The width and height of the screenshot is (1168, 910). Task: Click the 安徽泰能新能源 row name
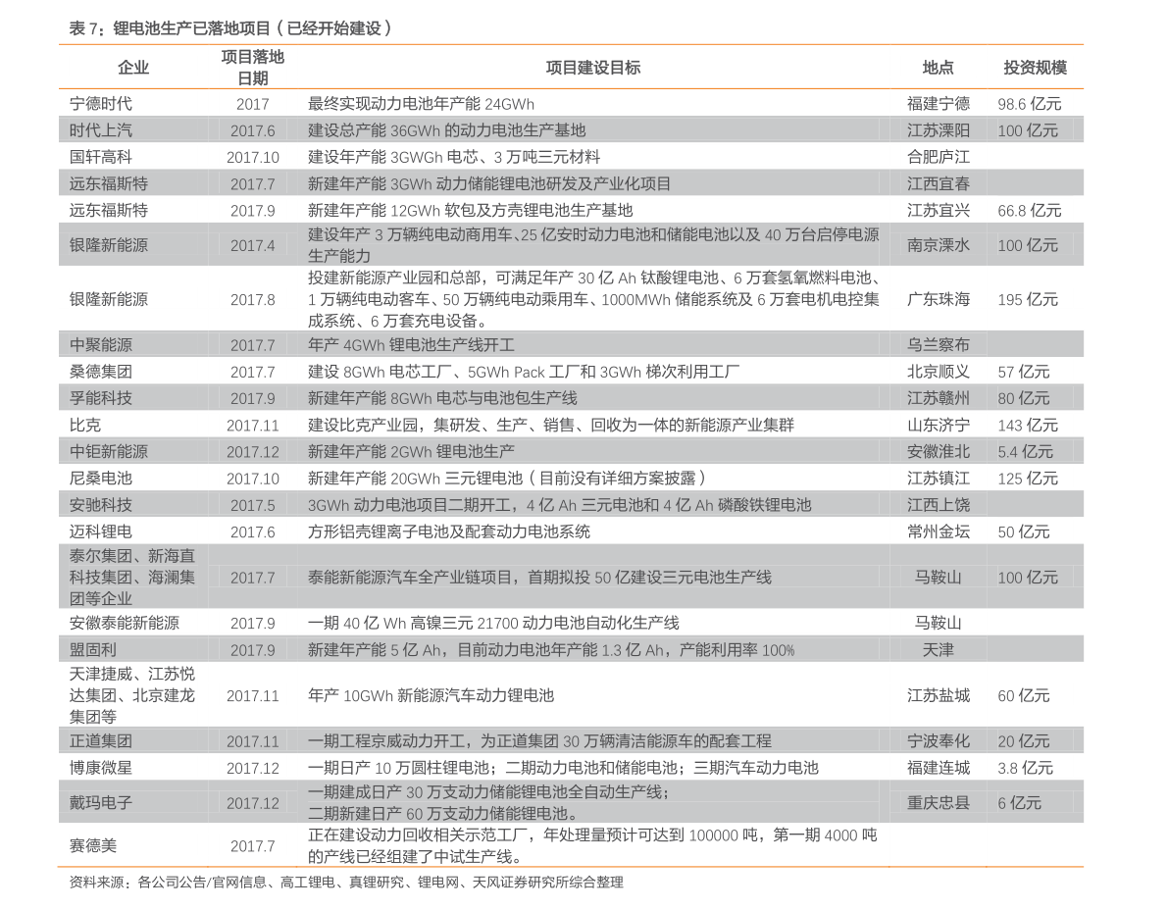tap(125, 624)
